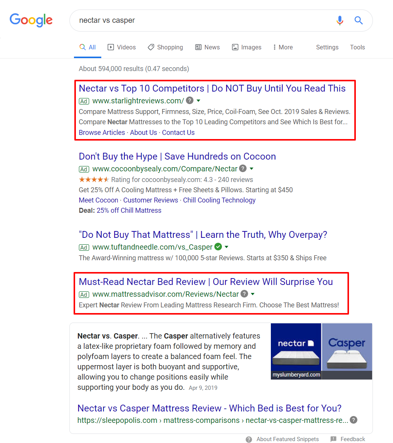Click the Ad badge on starlightreviews result
393x443 pixels.
84,101
